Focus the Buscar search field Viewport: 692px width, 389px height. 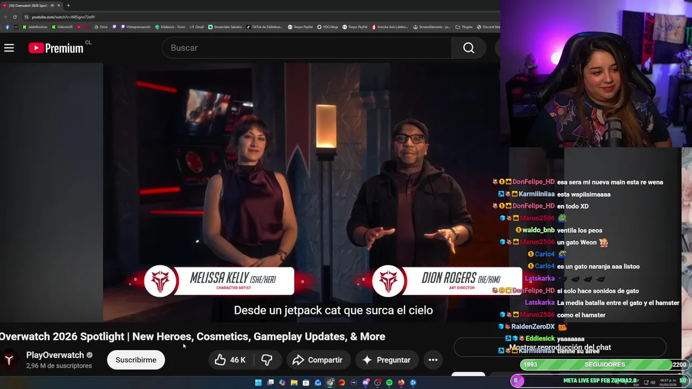307,48
